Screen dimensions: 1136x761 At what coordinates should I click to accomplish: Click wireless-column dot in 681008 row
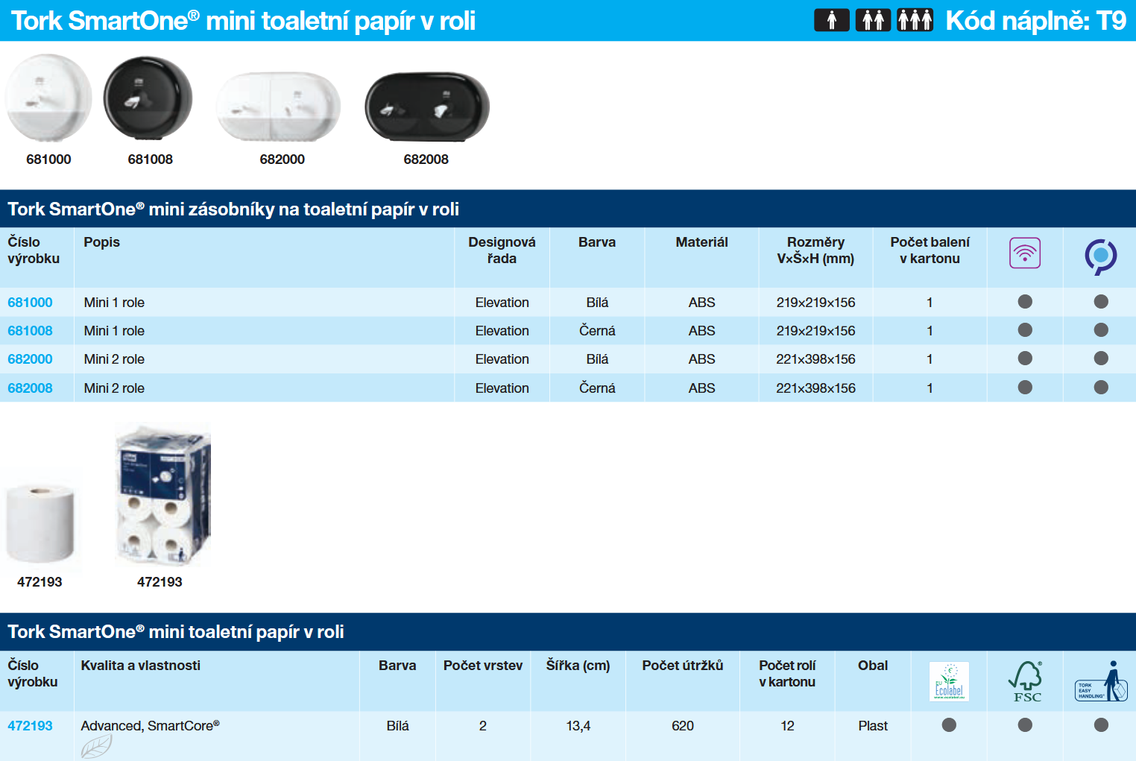[1025, 329]
